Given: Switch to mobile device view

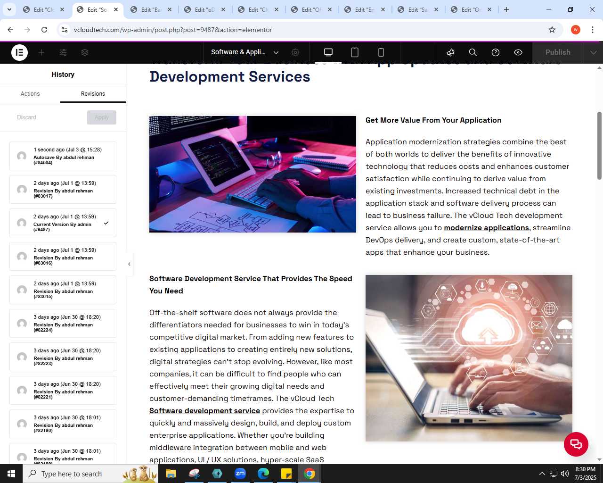Looking at the screenshot, I should coord(381,52).
